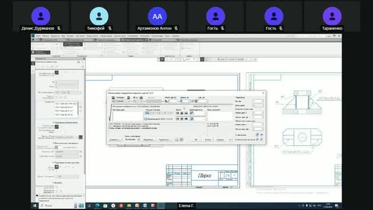Click the Примечания... button

click(164, 139)
